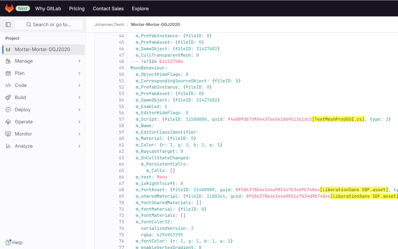The width and height of the screenshot is (398, 249).
Task: Click the Search or go to field
Action: pos(49,24)
